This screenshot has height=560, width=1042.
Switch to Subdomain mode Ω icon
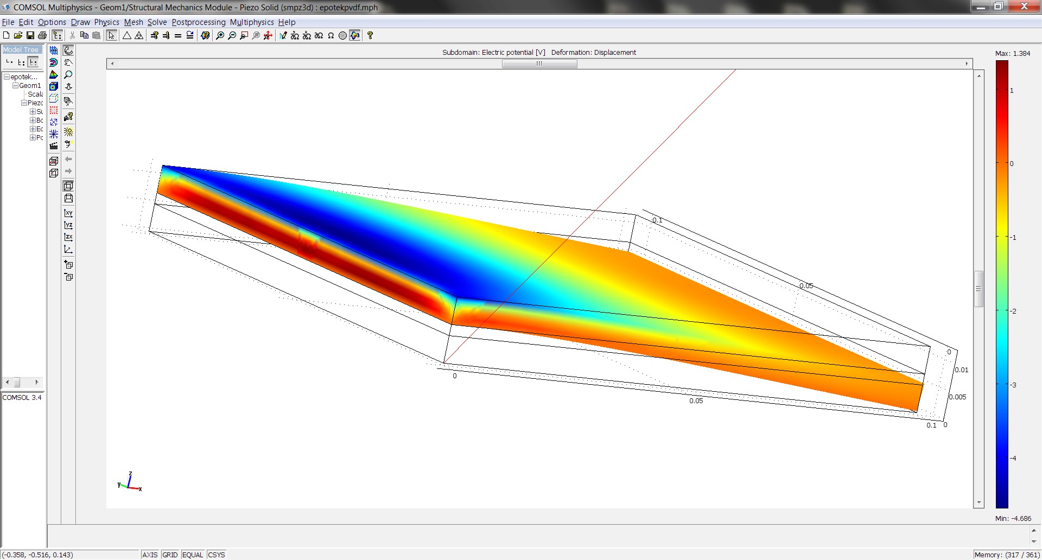pyautogui.click(x=331, y=35)
